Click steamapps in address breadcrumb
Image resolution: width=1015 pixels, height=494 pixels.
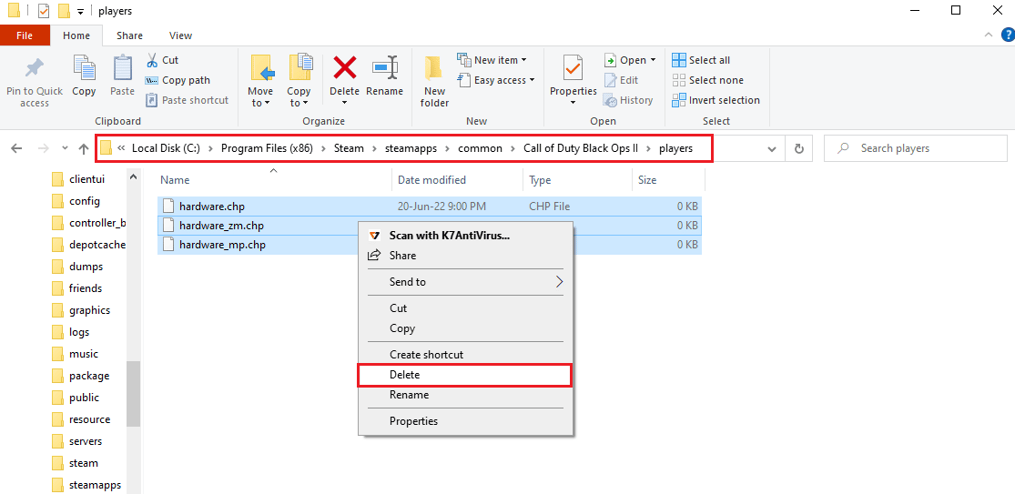click(x=411, y=148)
